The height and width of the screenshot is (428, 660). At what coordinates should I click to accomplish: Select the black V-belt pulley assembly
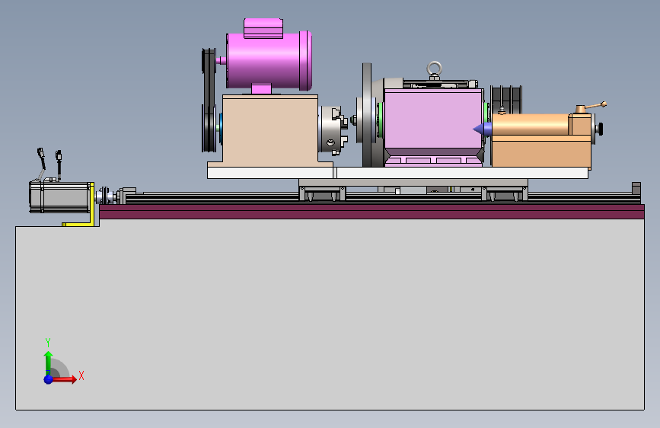(x=209, y=100)
